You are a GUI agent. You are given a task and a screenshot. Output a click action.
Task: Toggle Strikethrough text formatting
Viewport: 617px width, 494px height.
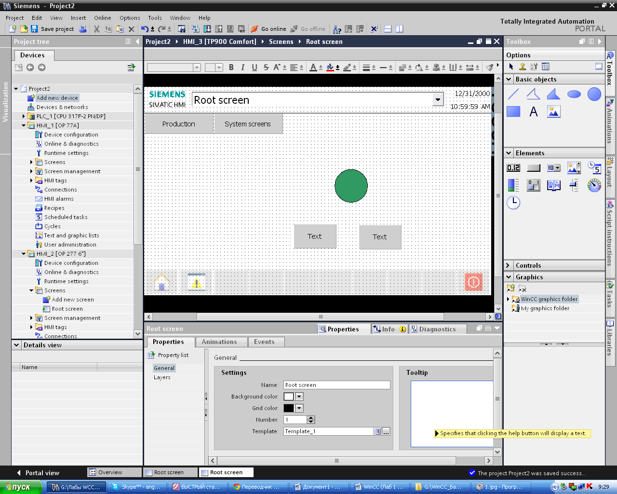[266, 68]
